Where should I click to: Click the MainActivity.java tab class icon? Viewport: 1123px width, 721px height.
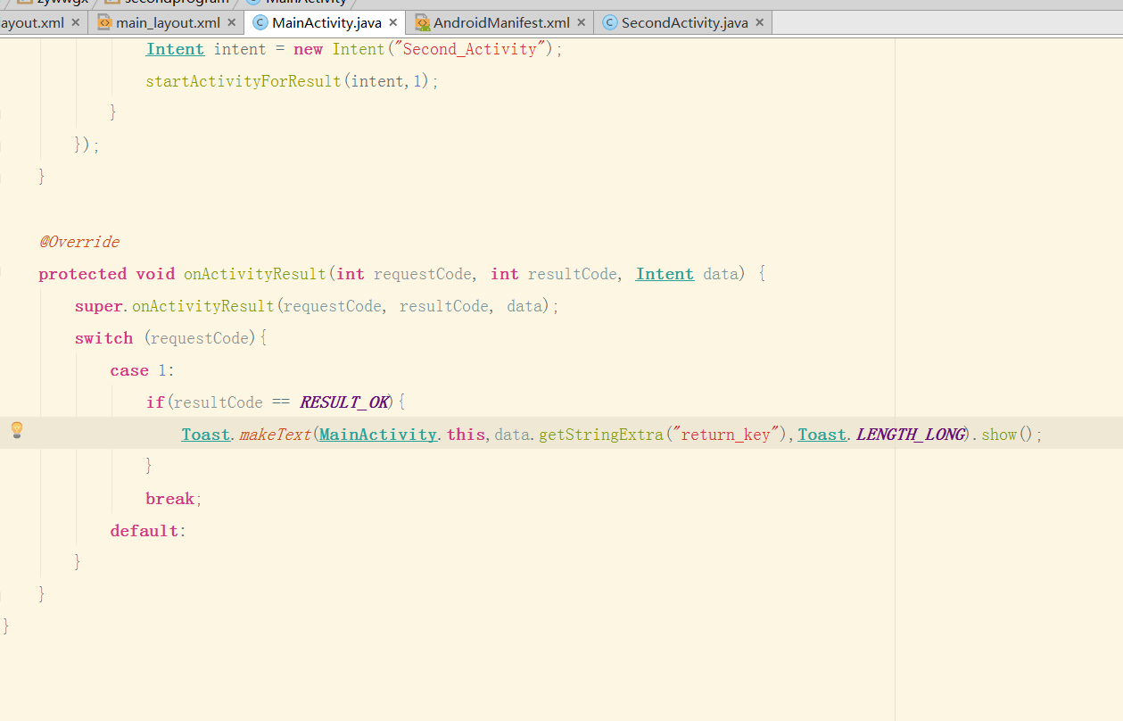click(260, 22)
